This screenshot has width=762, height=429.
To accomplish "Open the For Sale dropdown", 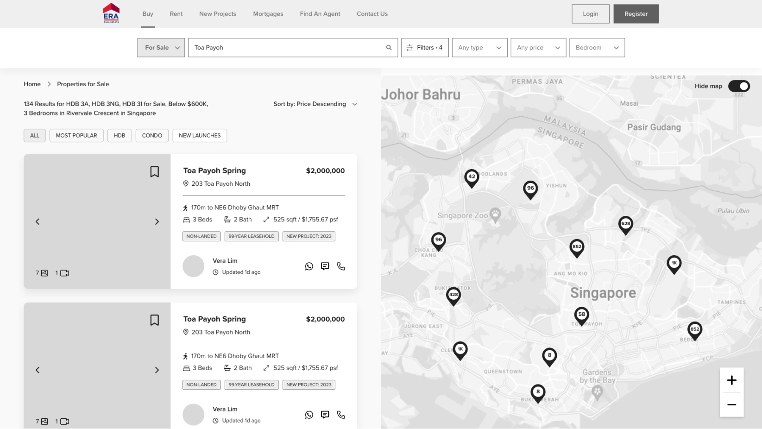I will point(161,48).
